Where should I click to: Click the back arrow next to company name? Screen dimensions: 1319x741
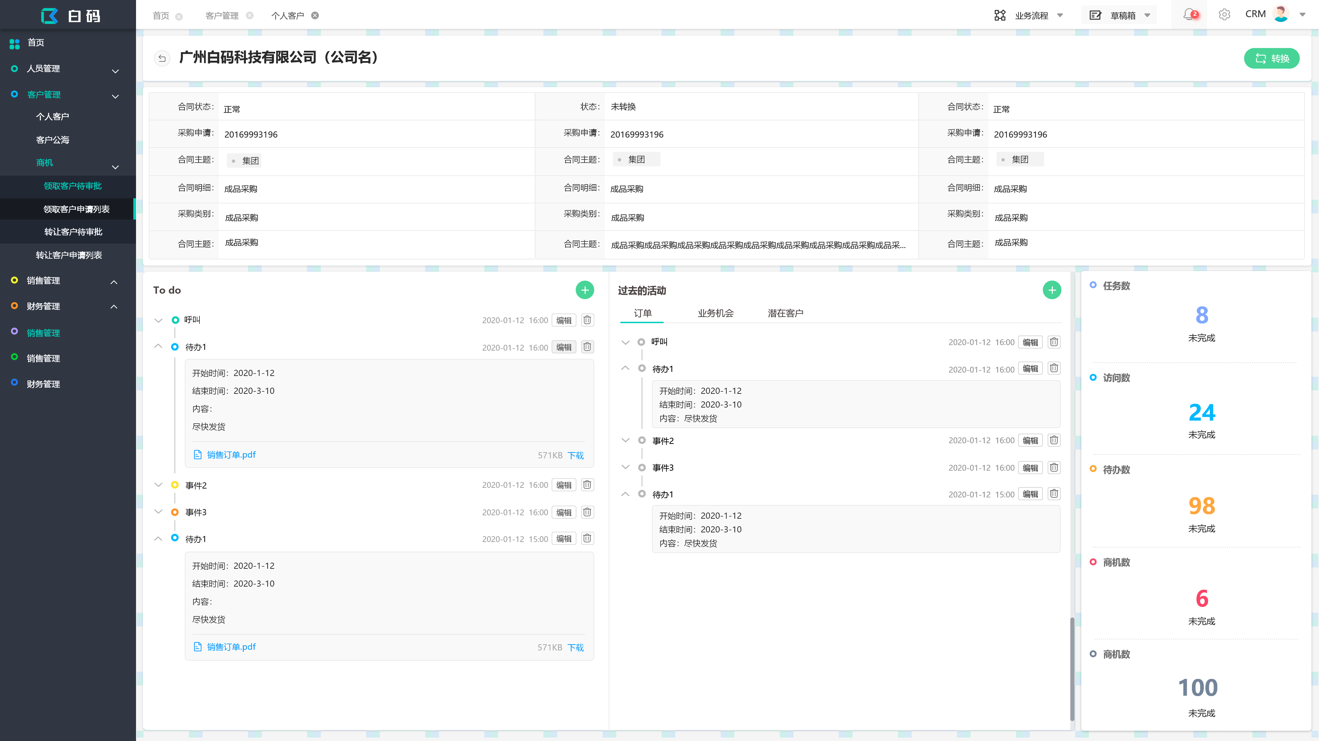(x=162, y=58)
